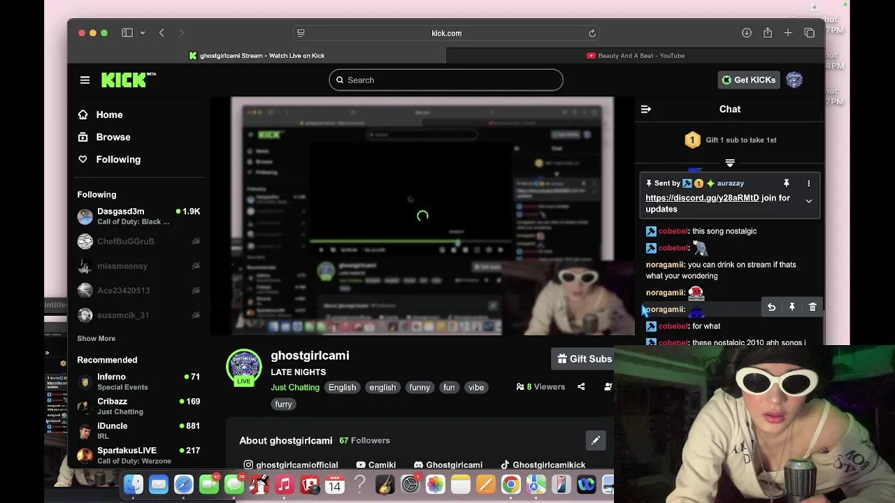Open ChefBuGGruB followed channel
The width and height of the screenshot is (895, 503).
pos(138,241)
